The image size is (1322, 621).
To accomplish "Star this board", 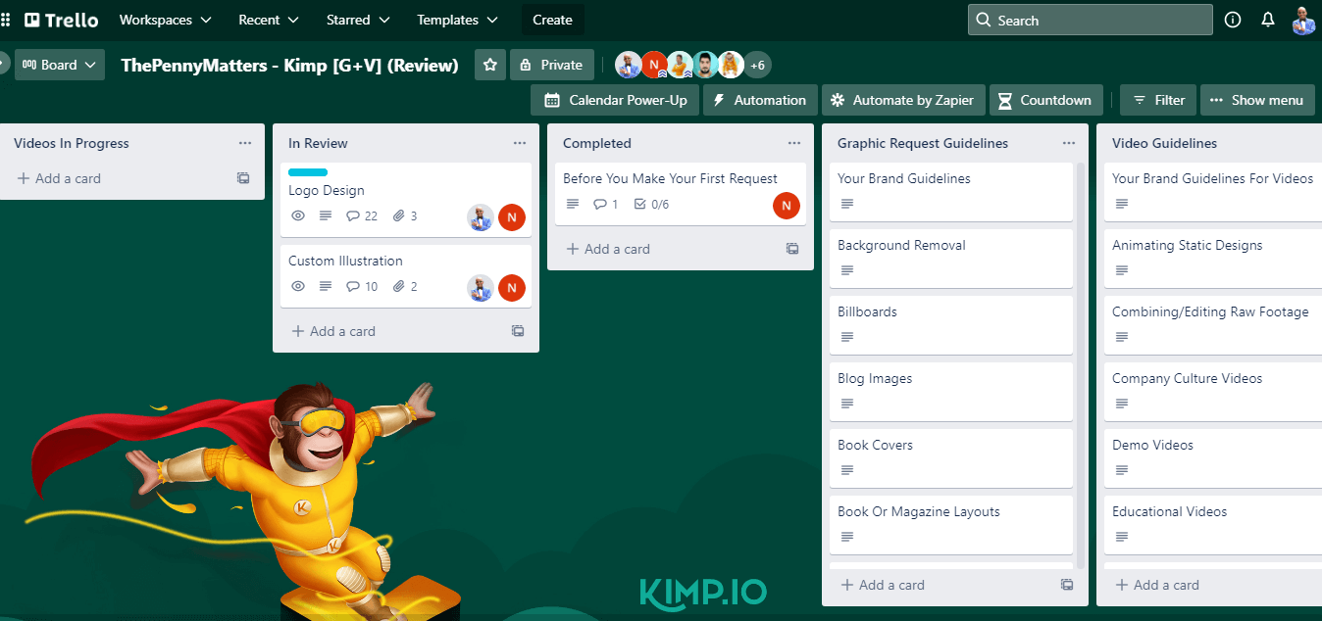I will pos(490,65).
